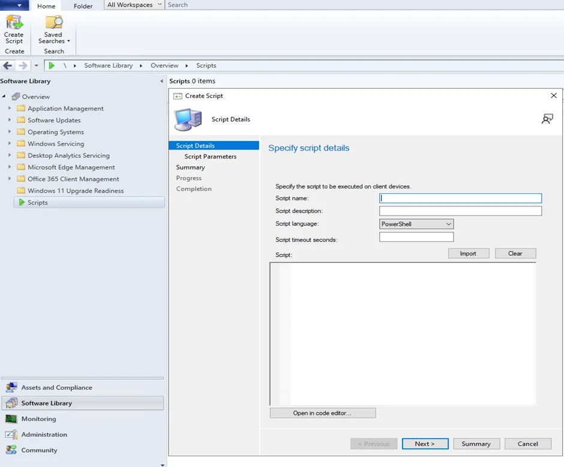
Task: Click the Software Library workspace icon
Action: pos(11,403)
